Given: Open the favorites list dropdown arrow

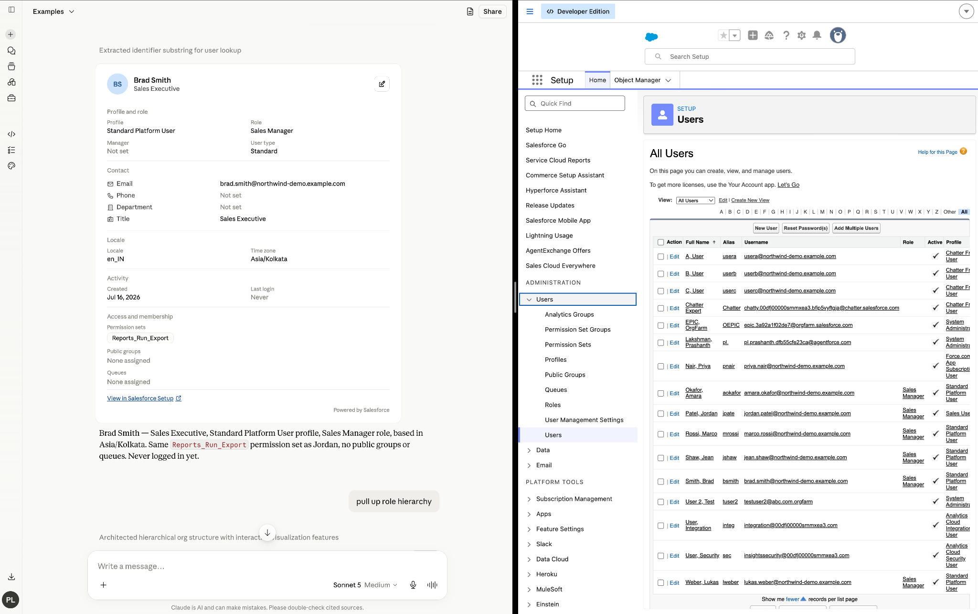Looking at the screenshot, I should click(x=735, y=35).
